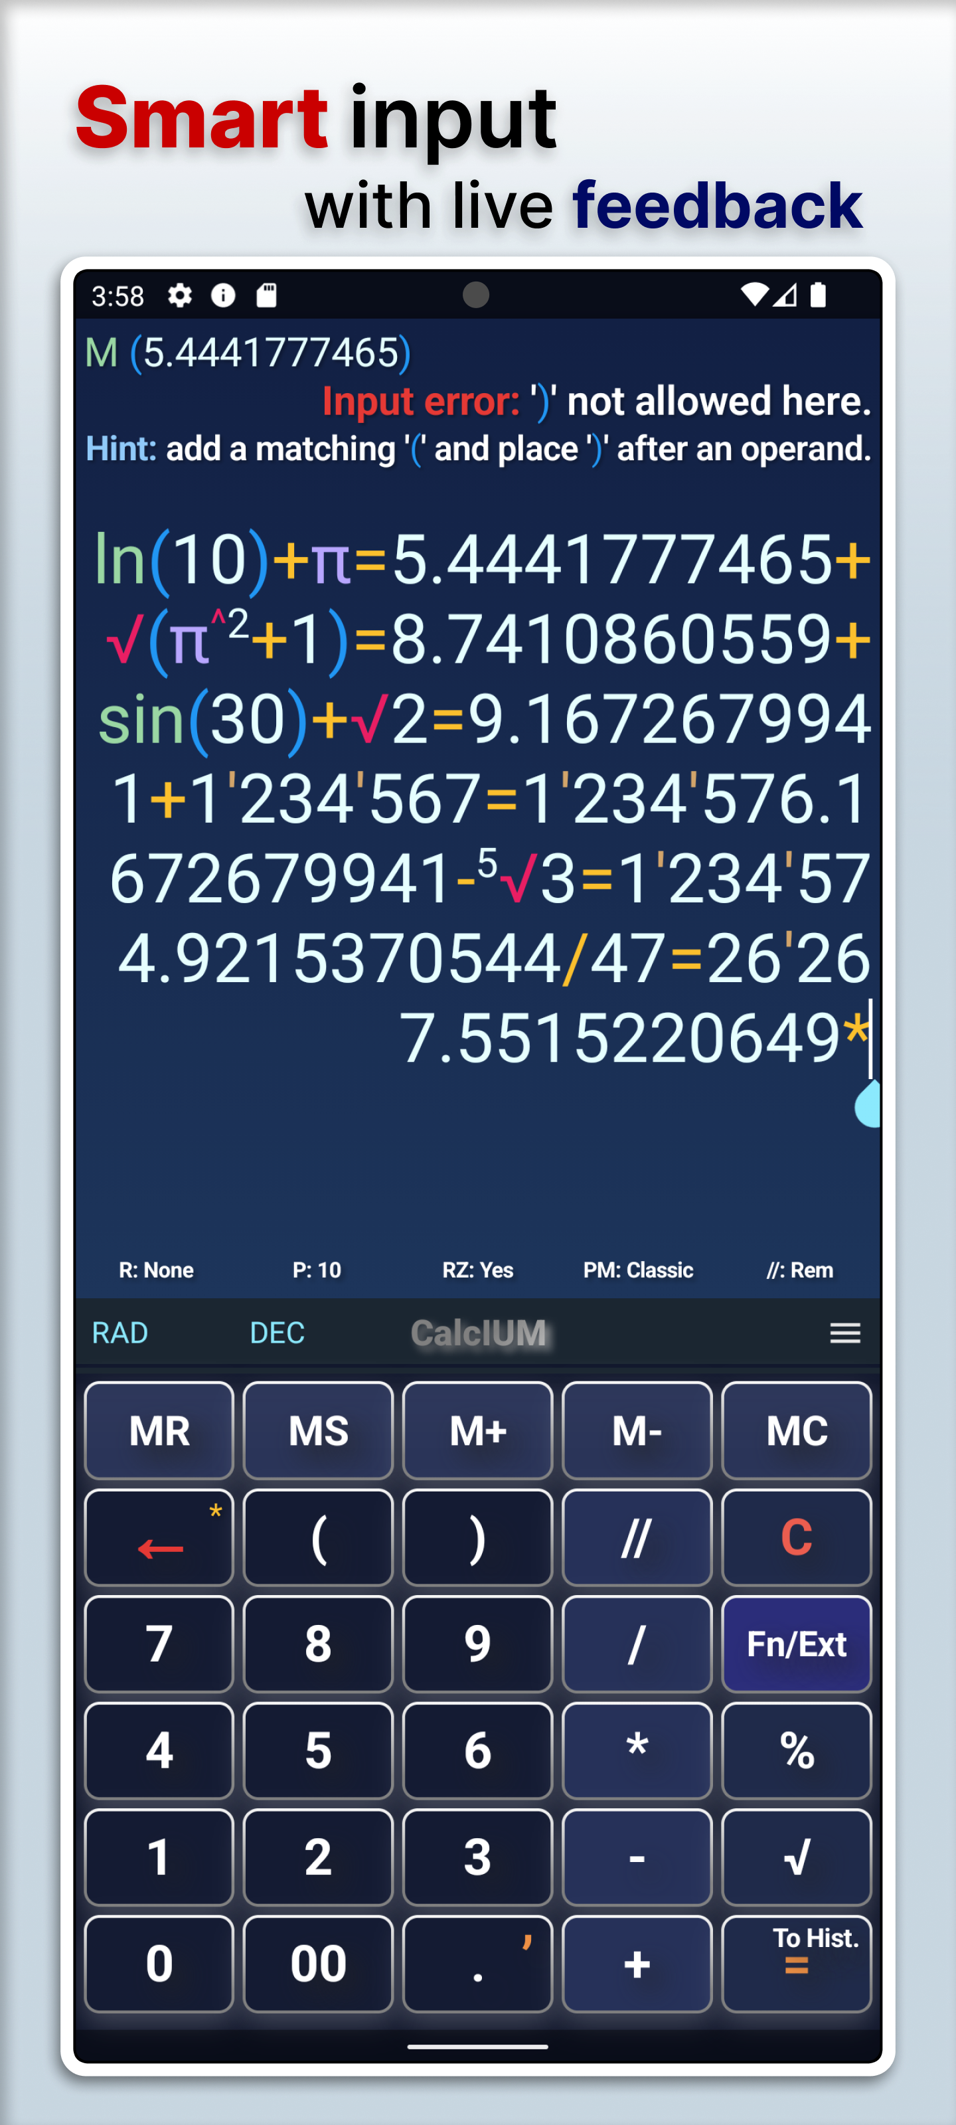The width and height of the screenshot is (956, 2125).
Task: Tap the Input error message text
Action: click(x=597, y=401)
